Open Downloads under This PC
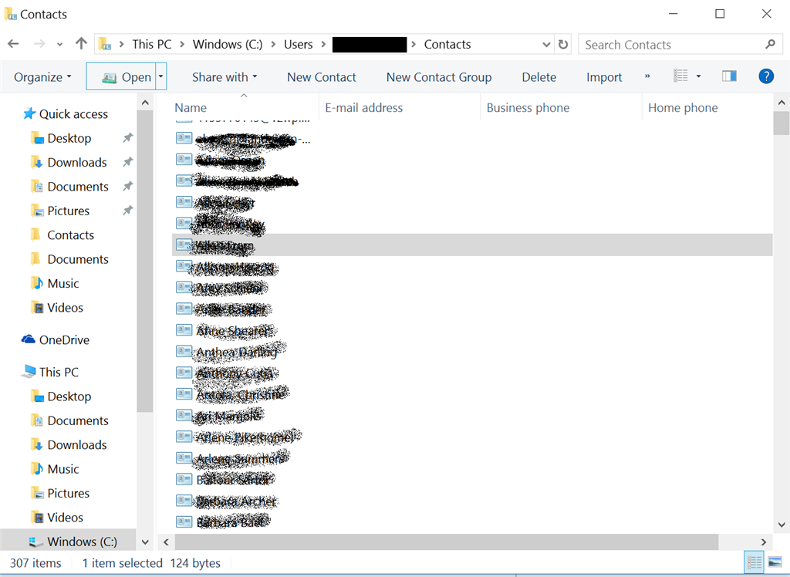This screenshot has height=577, width=790. (x=77, y=444)
